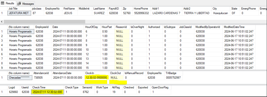Select the Logid column header
Screen dimensions: 267x97
[14, 87]
